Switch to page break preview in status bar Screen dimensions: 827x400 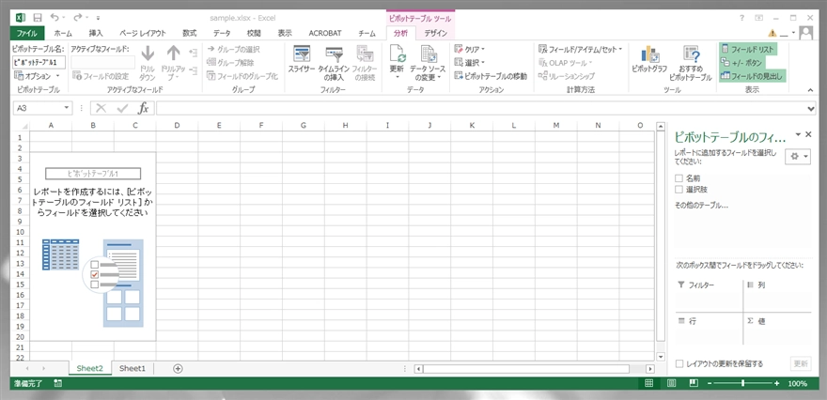tap(694, 383)
